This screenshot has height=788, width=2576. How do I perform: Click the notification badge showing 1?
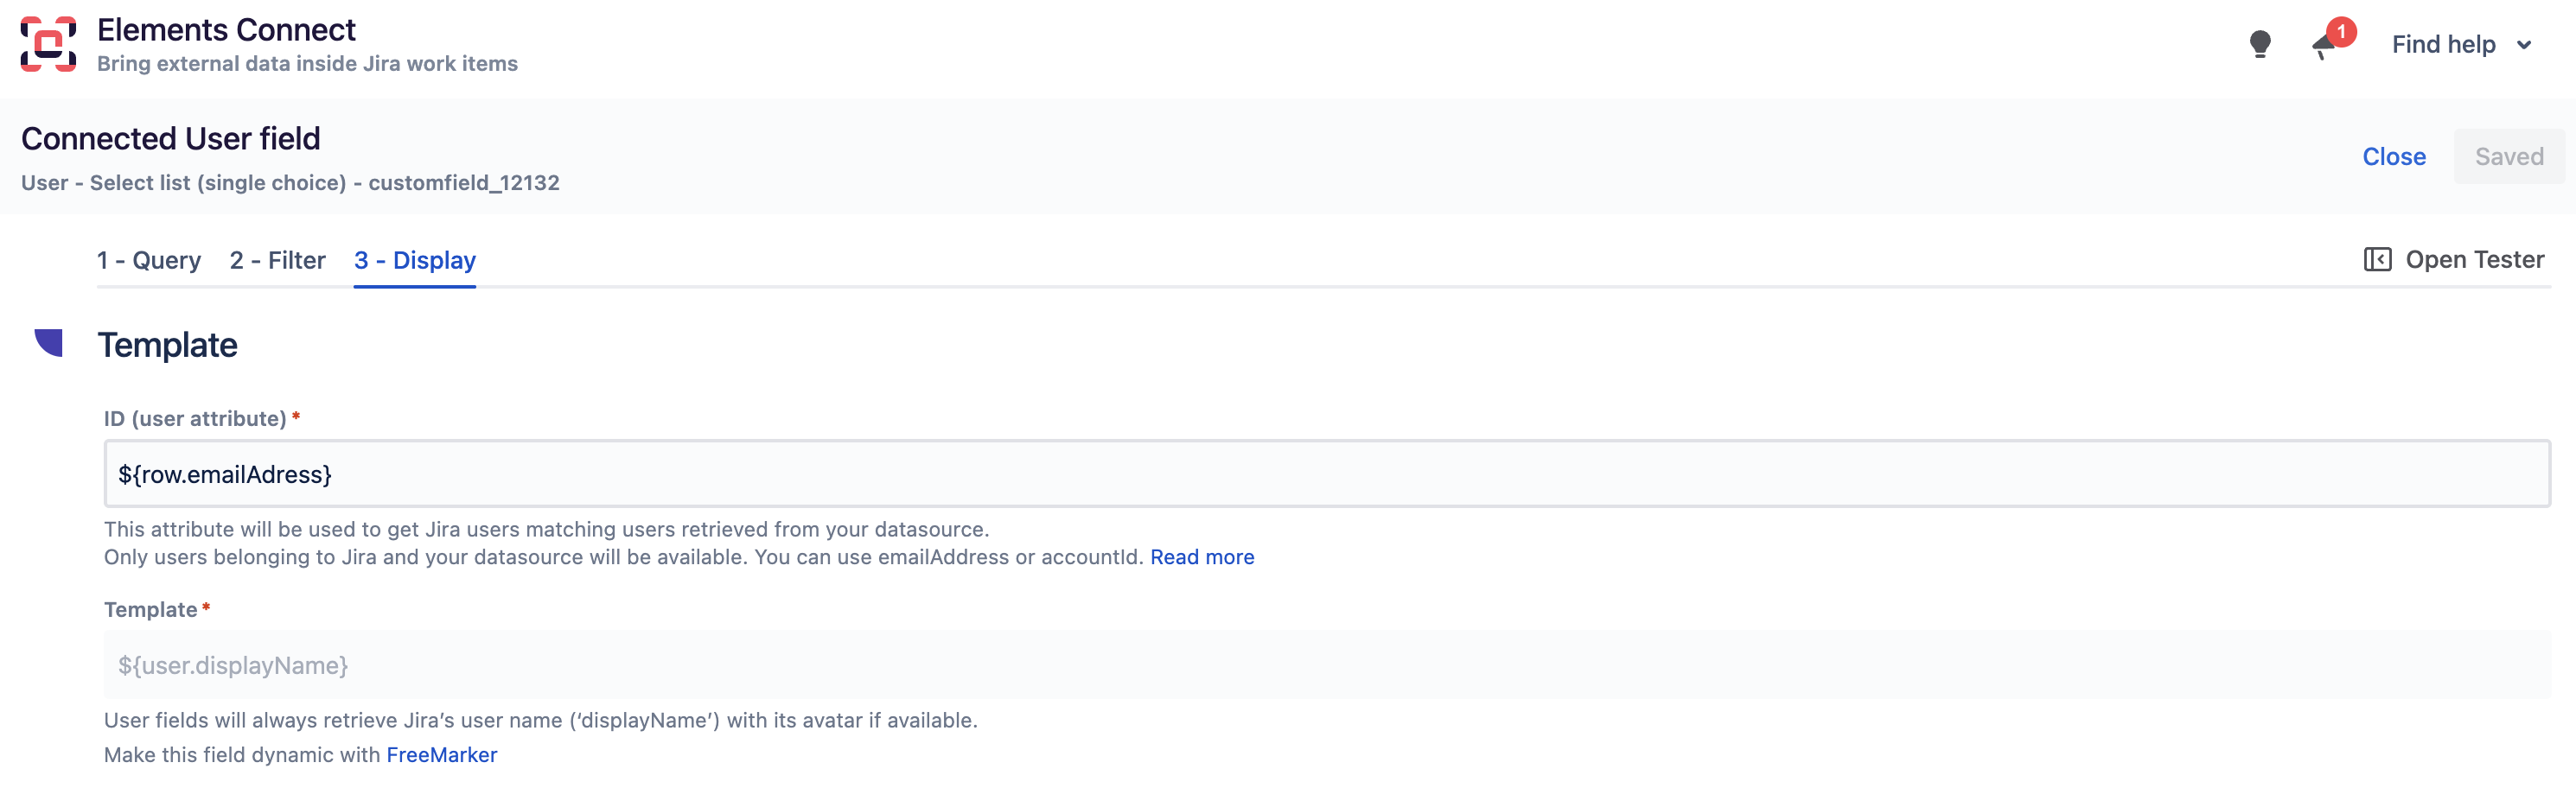[2341, 32]
